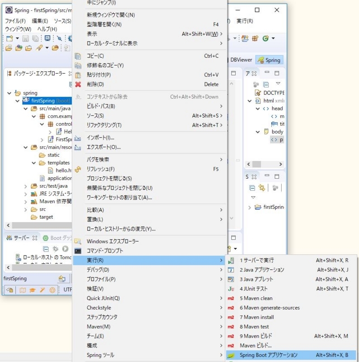The image size is (359, 362).
Task: Click 8 Maven test
Action: pos(291,326)
